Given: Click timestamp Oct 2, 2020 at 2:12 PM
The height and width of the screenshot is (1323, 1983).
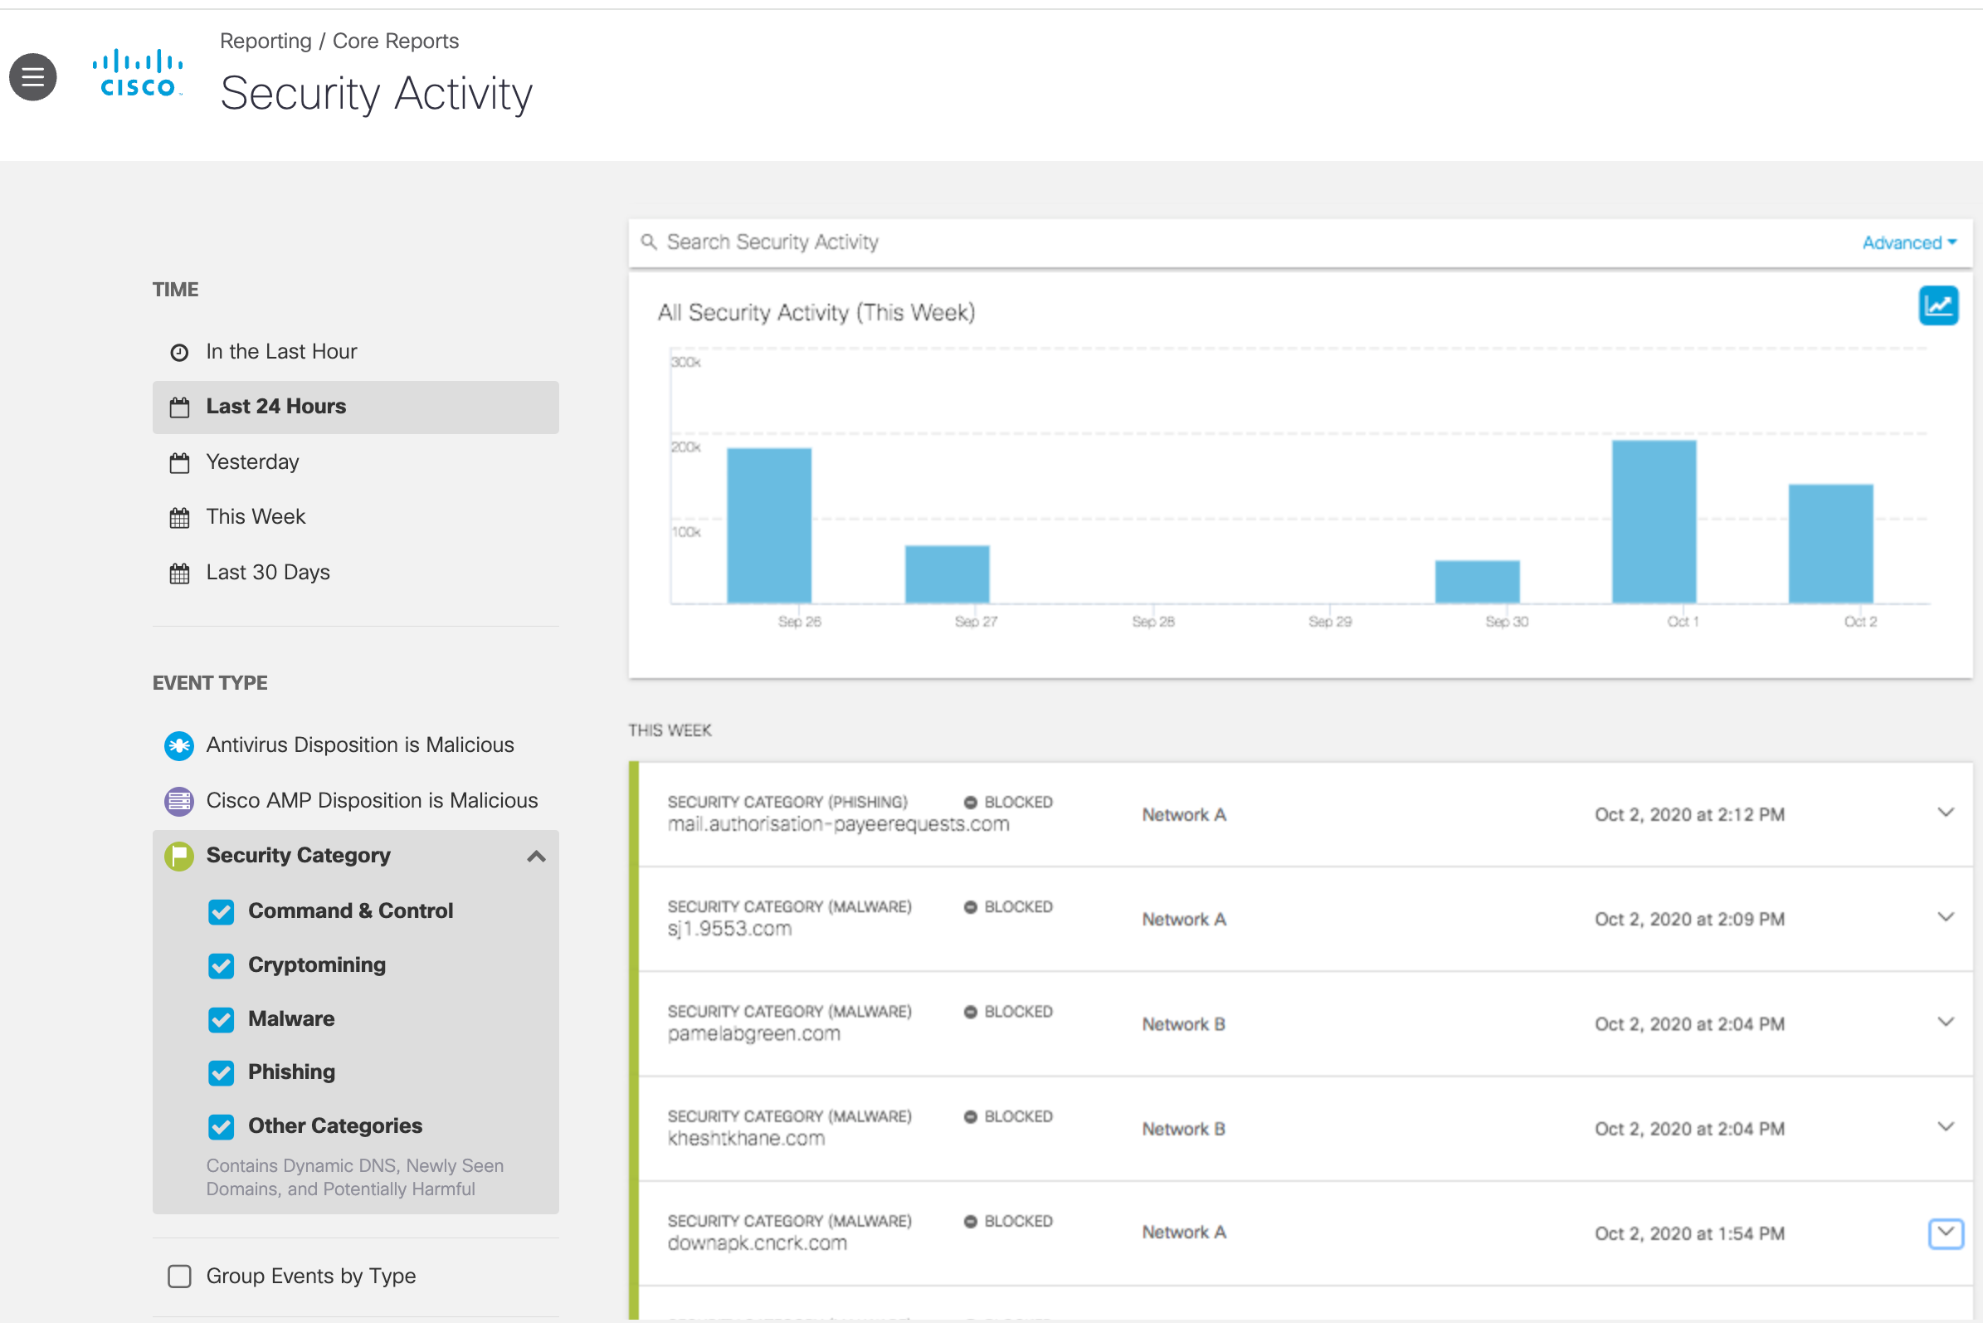Looking at the screenshot, I should (x=1689, y=815).
